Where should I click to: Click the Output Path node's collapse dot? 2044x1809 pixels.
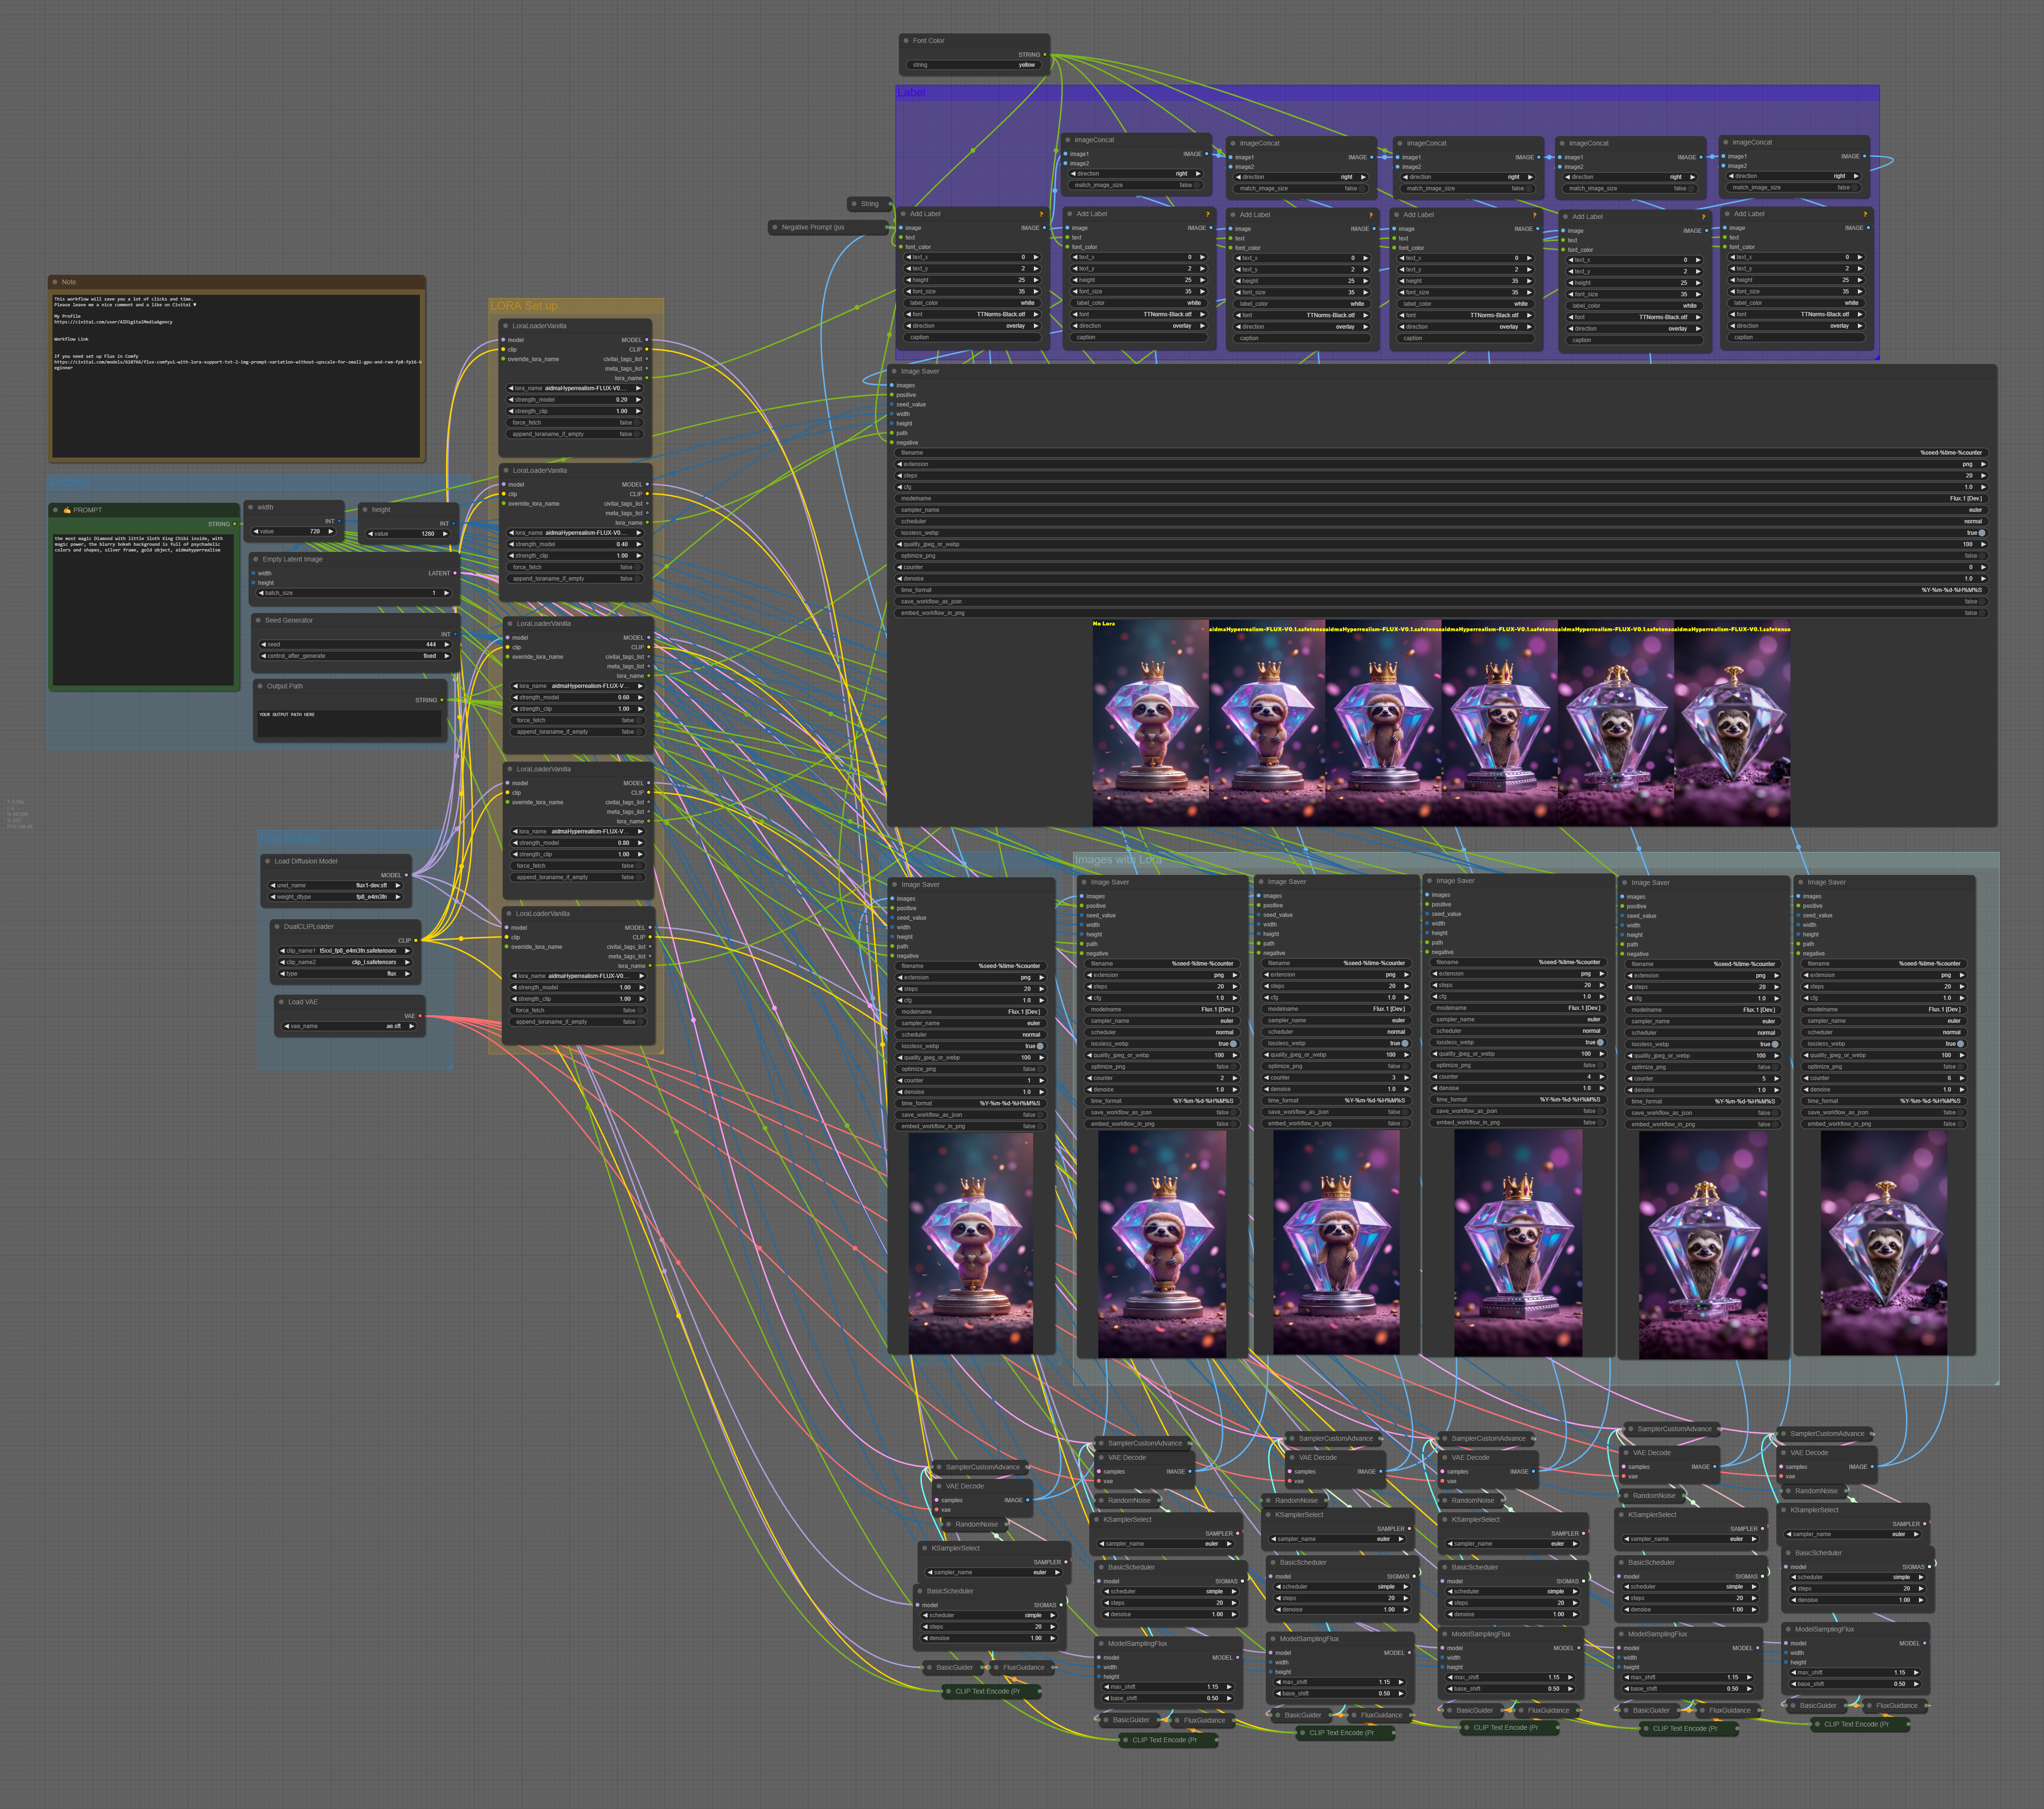point(260,686)
